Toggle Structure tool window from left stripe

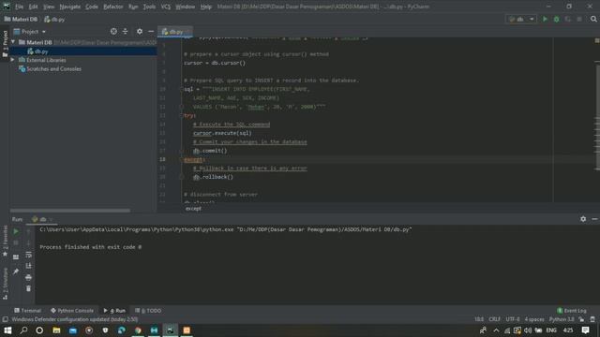5,284
